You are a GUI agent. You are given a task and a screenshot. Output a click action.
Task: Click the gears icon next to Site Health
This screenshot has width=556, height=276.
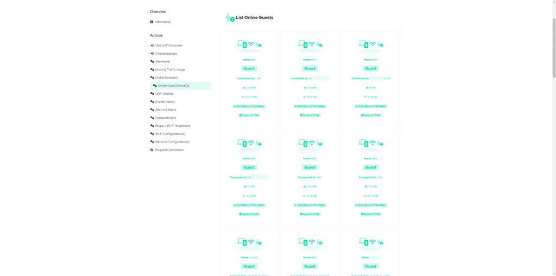[x=152, y=62]
